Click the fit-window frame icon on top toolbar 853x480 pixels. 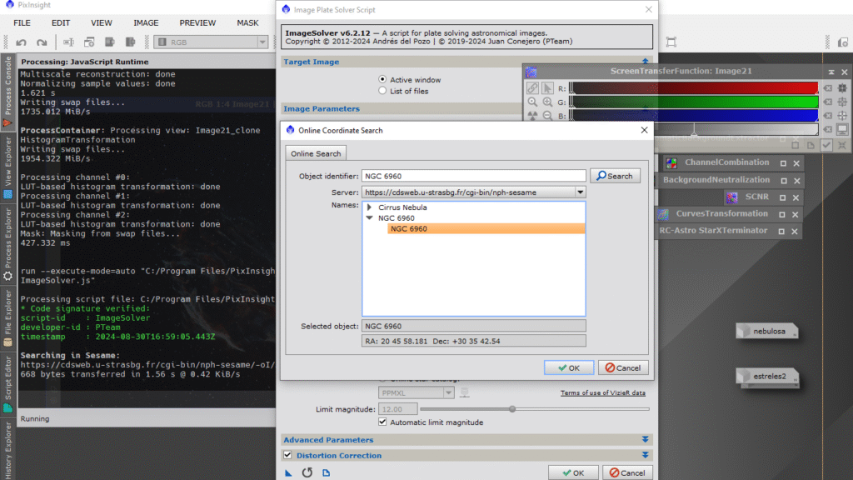click(x=671, y=42)
